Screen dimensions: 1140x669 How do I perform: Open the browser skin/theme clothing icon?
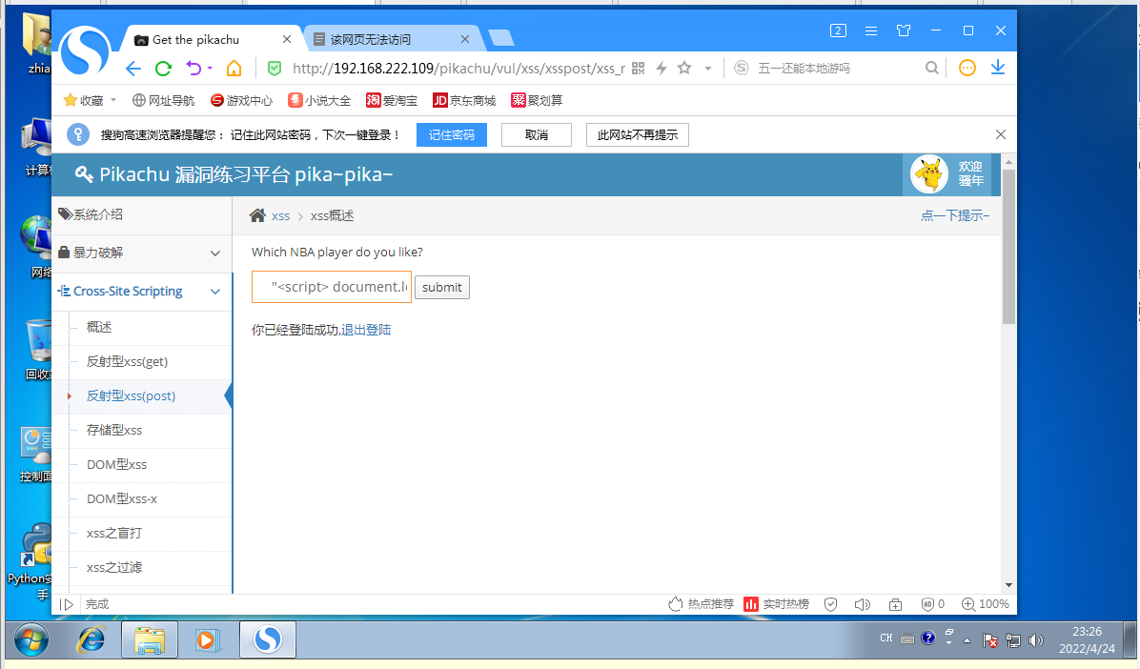click(x=903, y=30)
